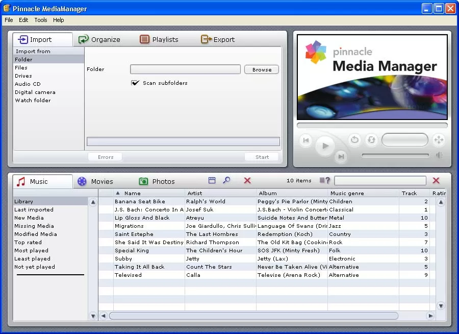The image size is (459, 334).
Task: Switch to the Movies tab
Action: [95, 181]
